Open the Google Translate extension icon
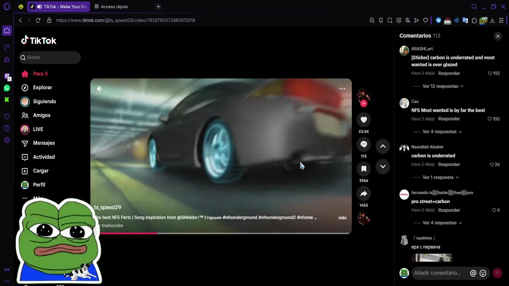The image size is (509, 286). click(x=465, y=20)
